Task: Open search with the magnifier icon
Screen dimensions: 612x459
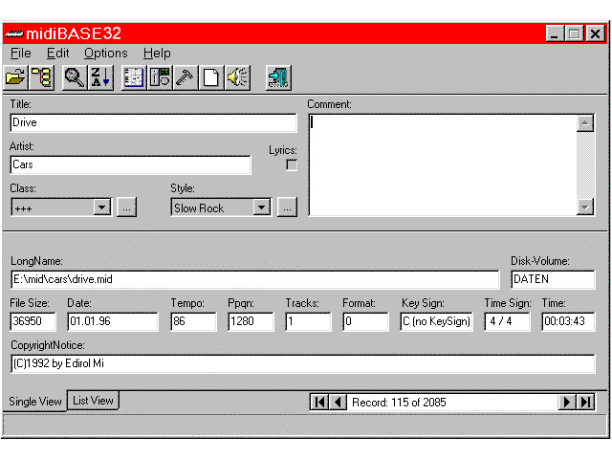Action: [x=75, y=78]
